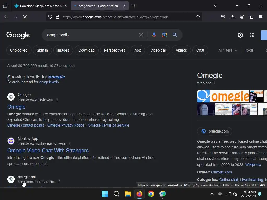The height and width of the screenshot is (200, 267).
Task: Click into the Google search input field
Action: [x=92, y=35]
